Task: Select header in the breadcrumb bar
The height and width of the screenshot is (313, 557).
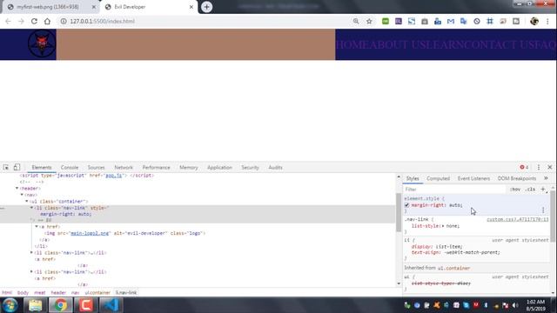Action: pos(58,293)
